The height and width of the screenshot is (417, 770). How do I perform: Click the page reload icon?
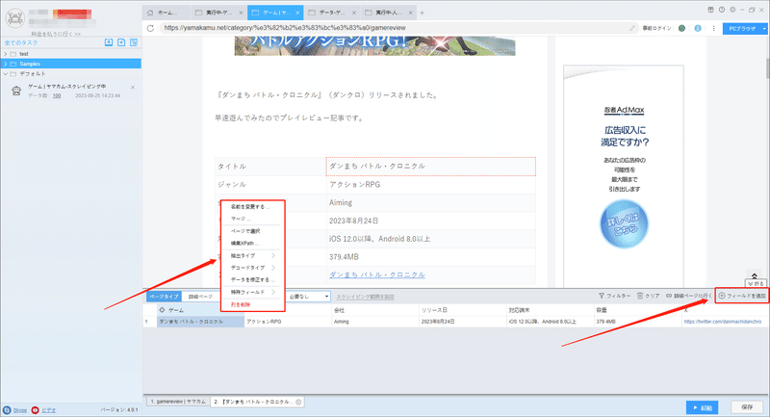[x=150, y=28]
